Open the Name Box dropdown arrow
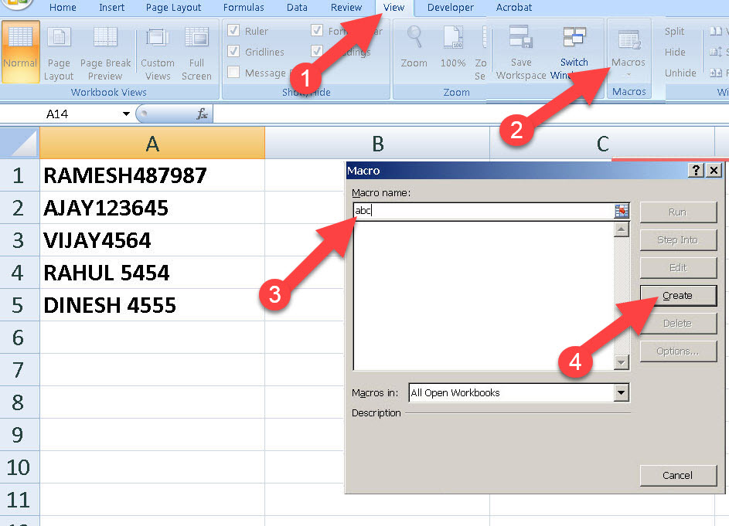Screen dimensions: 729x526 click(x=125, y=113)
